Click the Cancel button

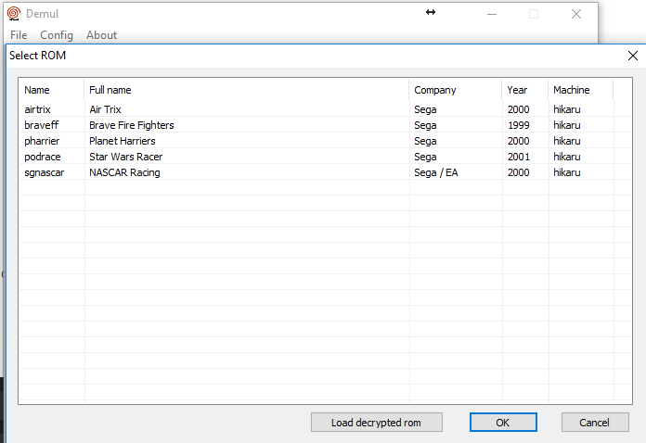tap(595, 423)
